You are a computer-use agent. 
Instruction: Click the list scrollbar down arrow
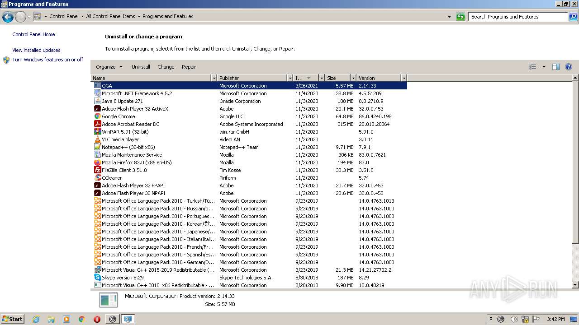575,285
